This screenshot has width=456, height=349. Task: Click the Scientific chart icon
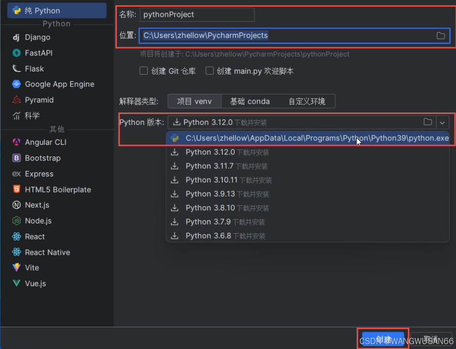16,115
